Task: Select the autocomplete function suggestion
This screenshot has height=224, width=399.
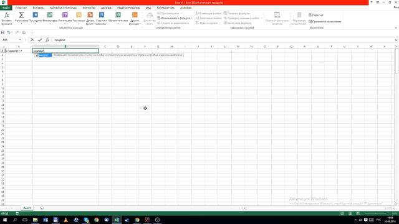Action: [44, 55]
